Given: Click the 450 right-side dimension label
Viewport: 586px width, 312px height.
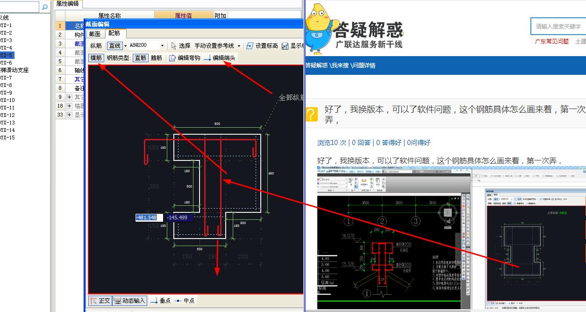Looking at the screenshot, I should click(271, 173).
